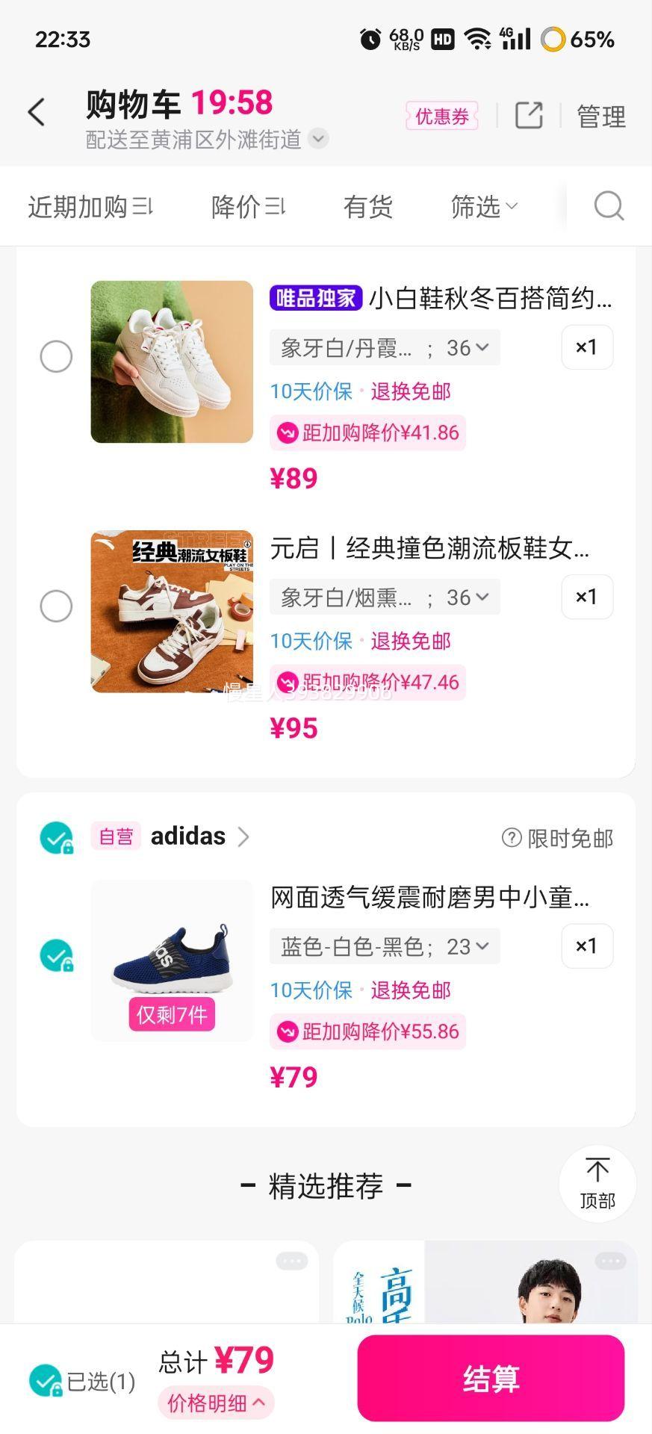Screen dimensions: 652x1434
Task: Tap the back arrow icon
Action: pyautogui.click(x=36, y=113)
